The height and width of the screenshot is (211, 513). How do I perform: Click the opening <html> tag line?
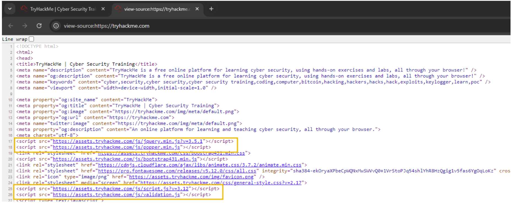[24, 52]
